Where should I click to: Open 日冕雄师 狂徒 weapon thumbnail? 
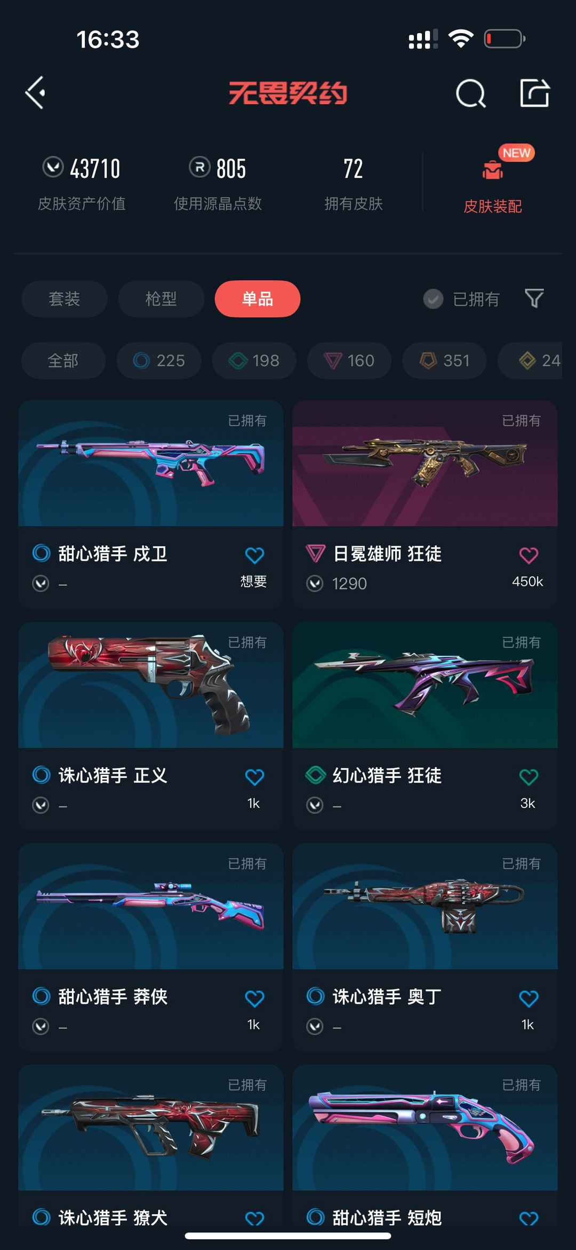pos(425,463)
